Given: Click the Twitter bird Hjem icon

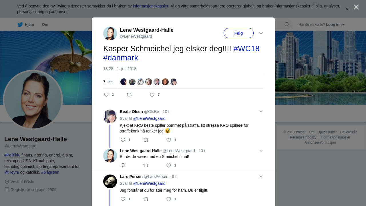Looking at the screenshot, I should pyautogui.click(x=20, y=25).
